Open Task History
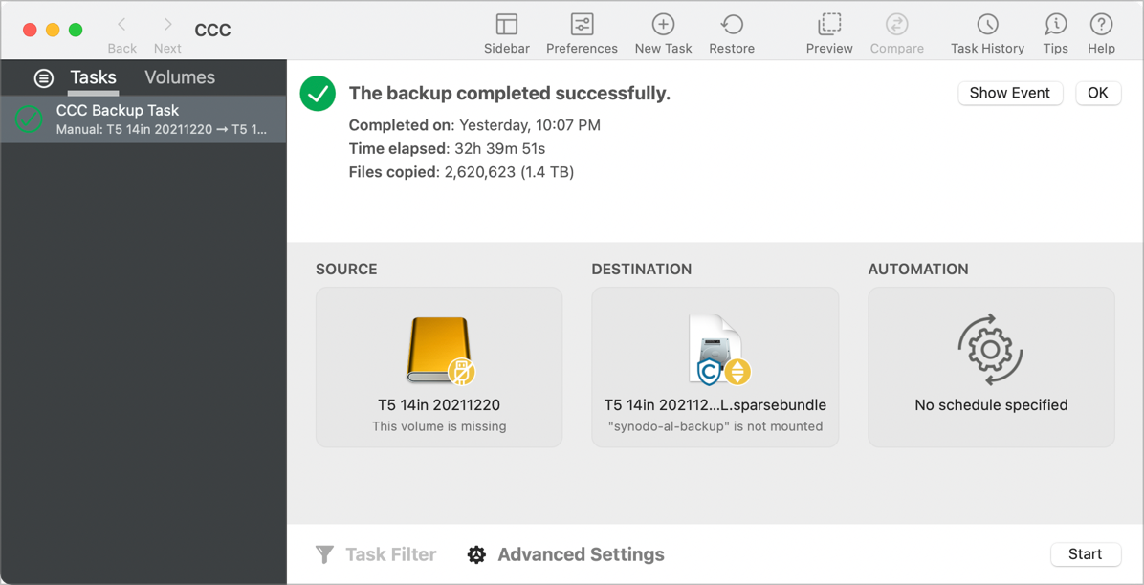 point(987,25)
